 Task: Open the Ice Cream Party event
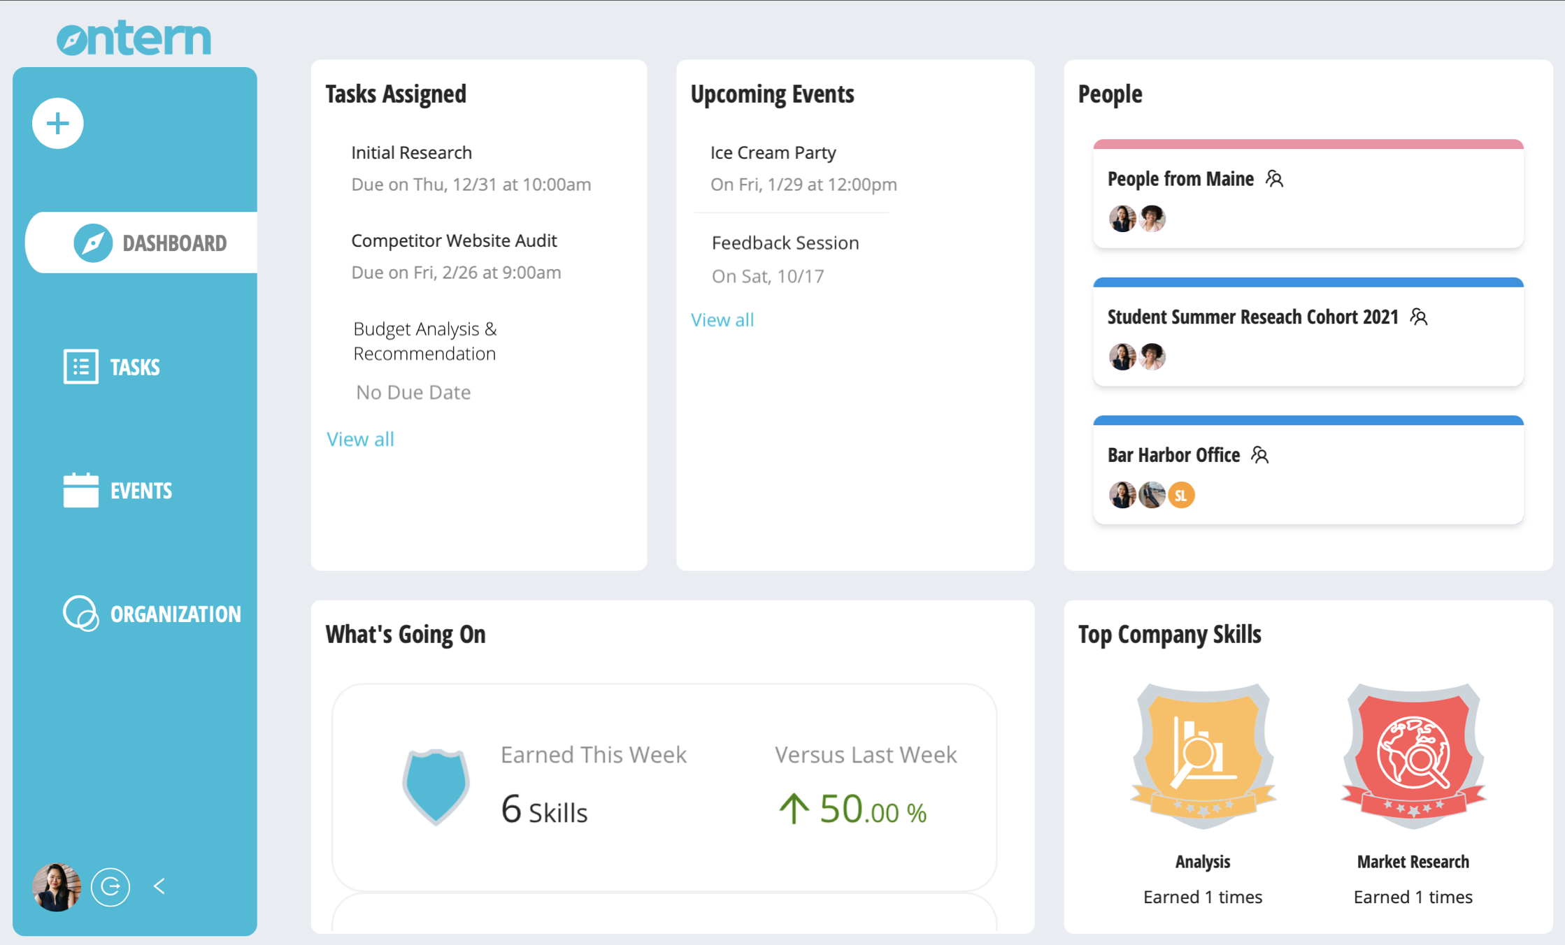[773, 152]
